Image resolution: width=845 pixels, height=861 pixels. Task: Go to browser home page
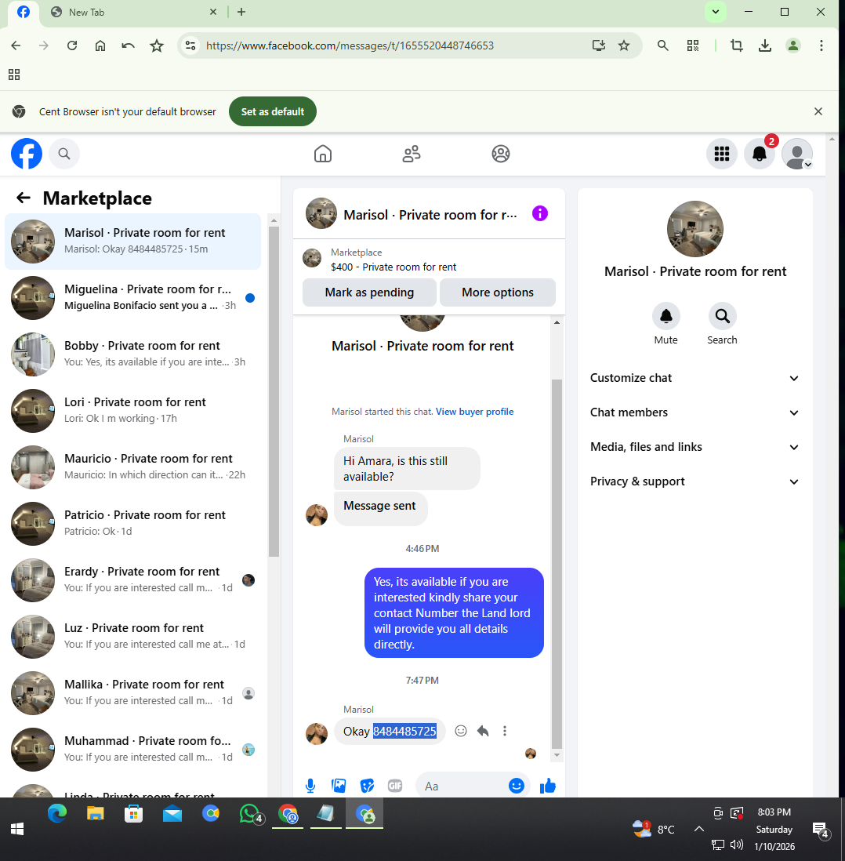tap(100, 45)
